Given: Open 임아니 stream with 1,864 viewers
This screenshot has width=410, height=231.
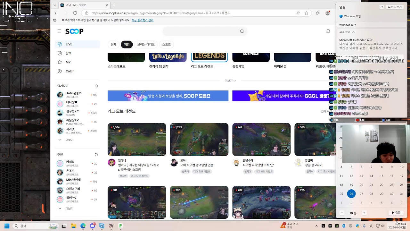Looking at the screenshot, I should [x=137, y=139].
